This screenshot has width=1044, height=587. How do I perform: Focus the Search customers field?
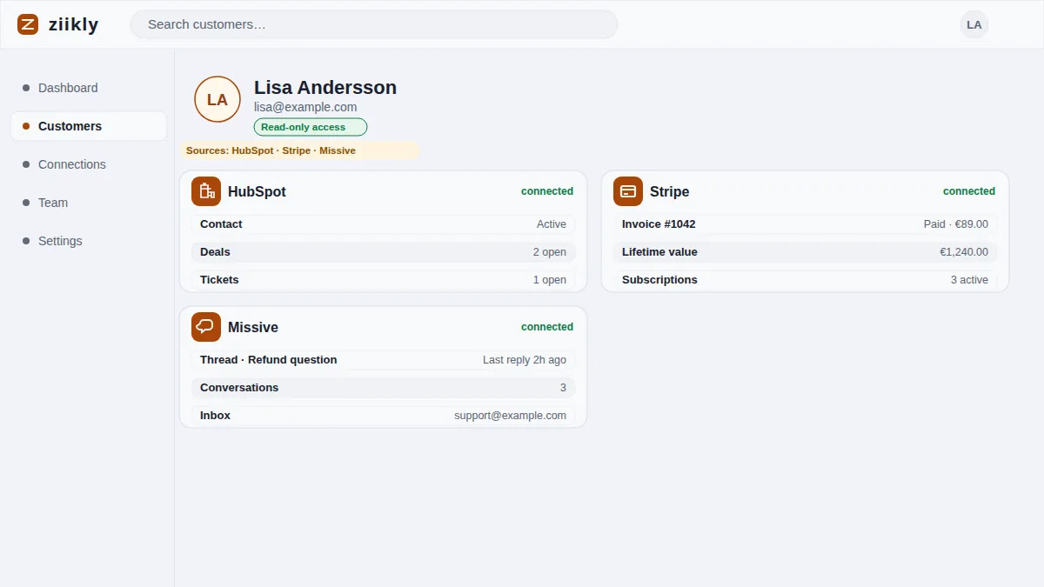374,24
